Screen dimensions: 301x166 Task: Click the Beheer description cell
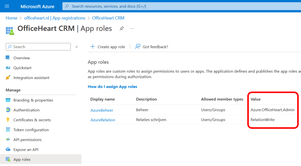(142, 110)
